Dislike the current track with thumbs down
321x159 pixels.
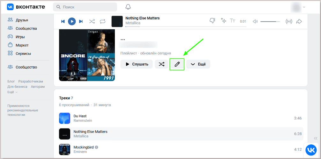coord(212,21)
